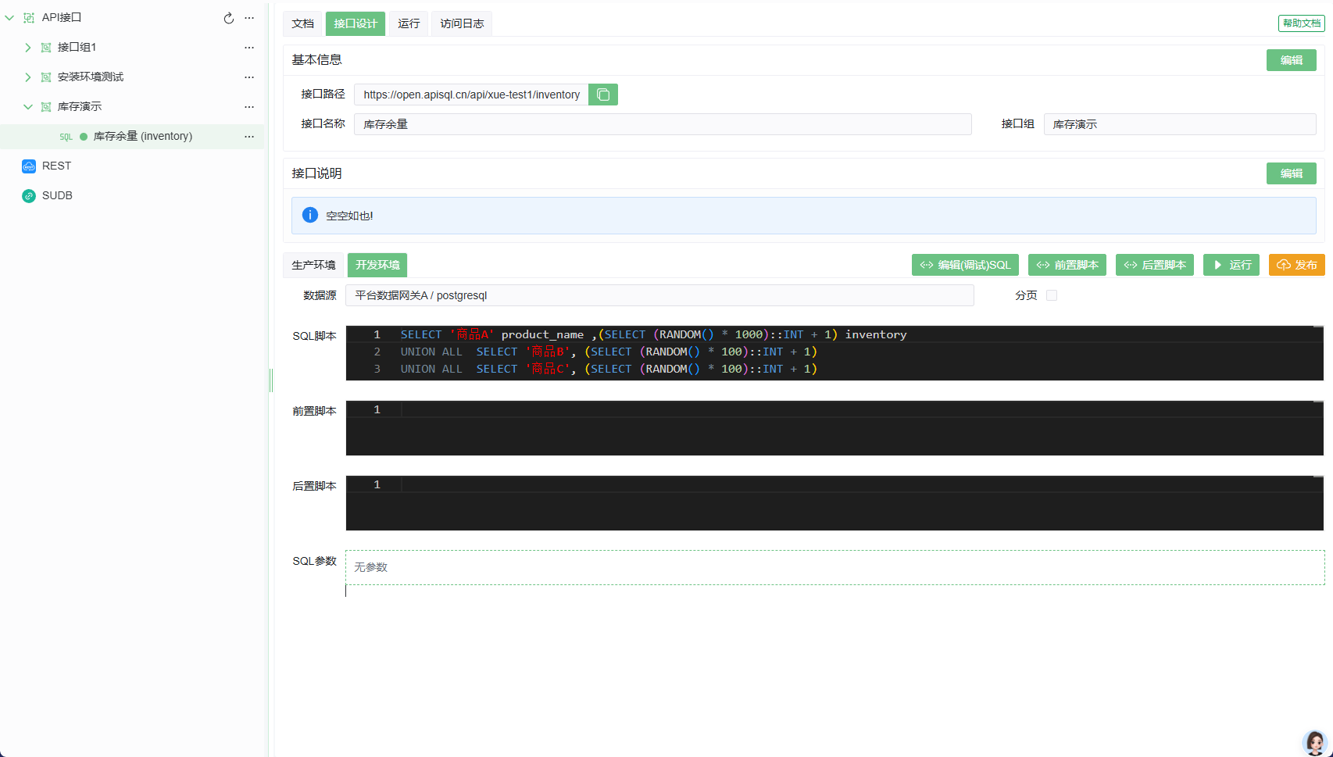Screen dimensions: 1333x757
Task: Open the 帮助文档 help link
Action: pyautogui.click(x=1301, y=23)
